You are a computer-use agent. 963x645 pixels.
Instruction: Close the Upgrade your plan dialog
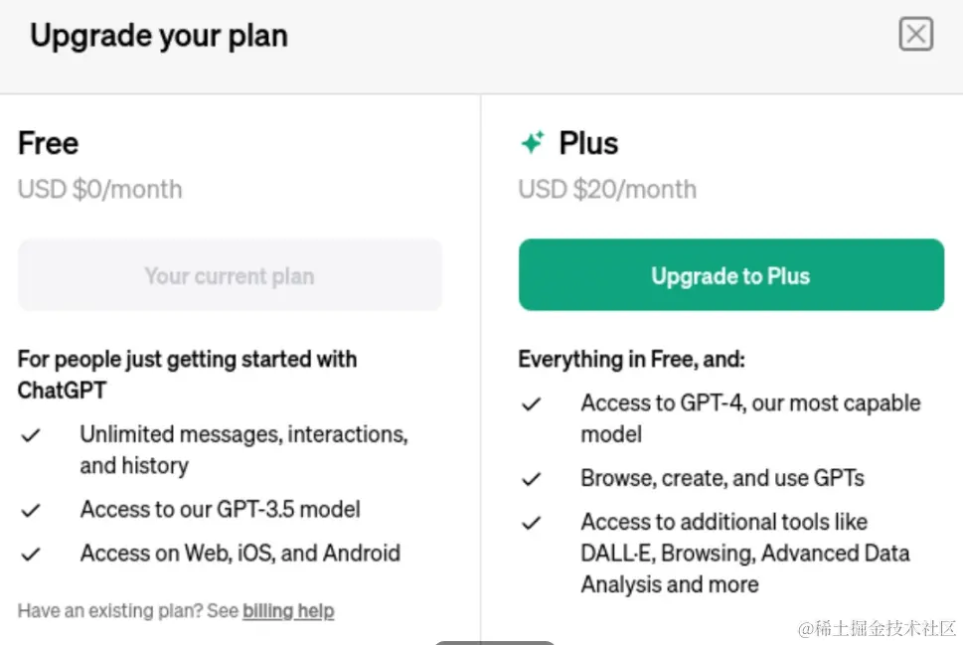(x=915, y=35)
